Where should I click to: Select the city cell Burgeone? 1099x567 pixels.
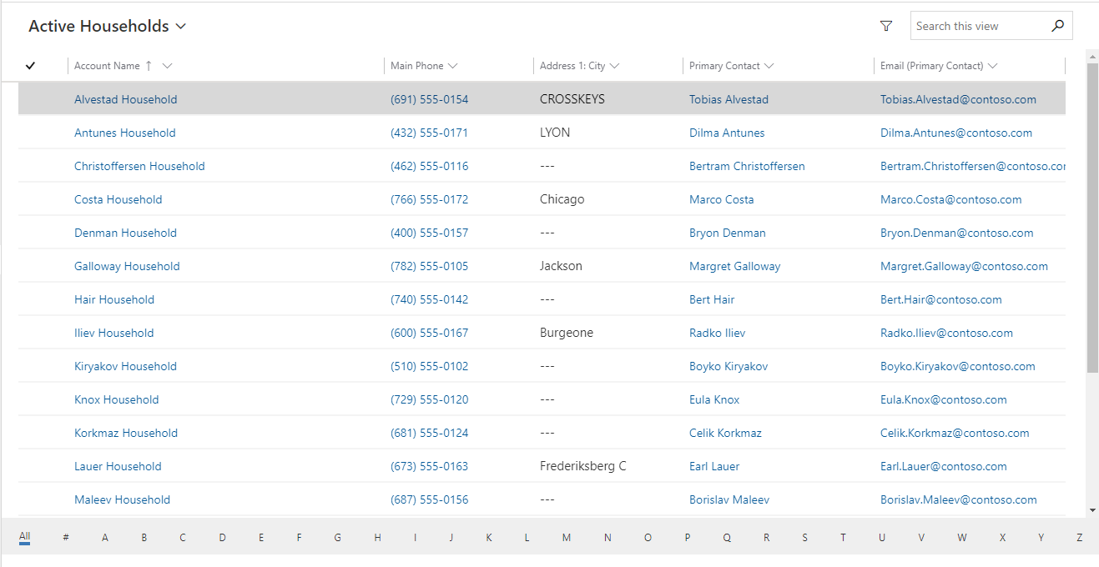coord(567,333)
